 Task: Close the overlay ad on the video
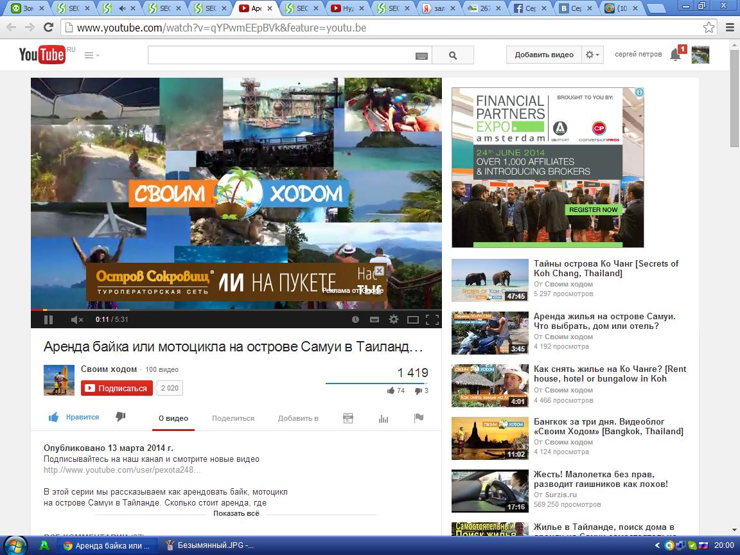click(379, 271)
